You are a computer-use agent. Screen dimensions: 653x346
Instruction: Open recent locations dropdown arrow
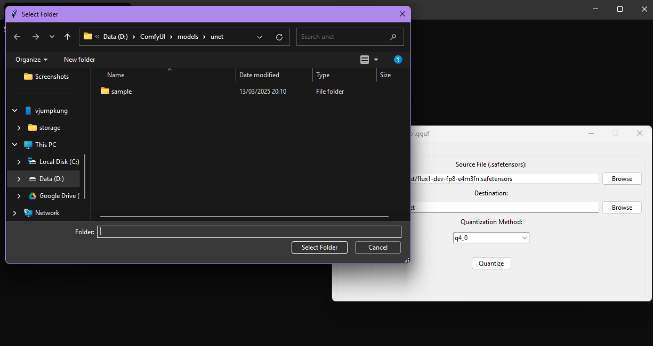[52, 37]
